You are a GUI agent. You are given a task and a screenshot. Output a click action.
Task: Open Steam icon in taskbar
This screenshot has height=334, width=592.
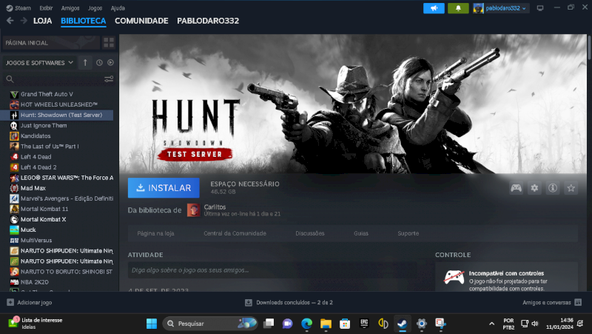402,324
